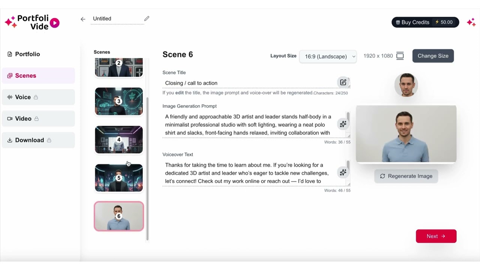Click the Portfolio Video logo
Image resolution: width=480 pixels, height=270 pixels.
click(x=32, y=22)
